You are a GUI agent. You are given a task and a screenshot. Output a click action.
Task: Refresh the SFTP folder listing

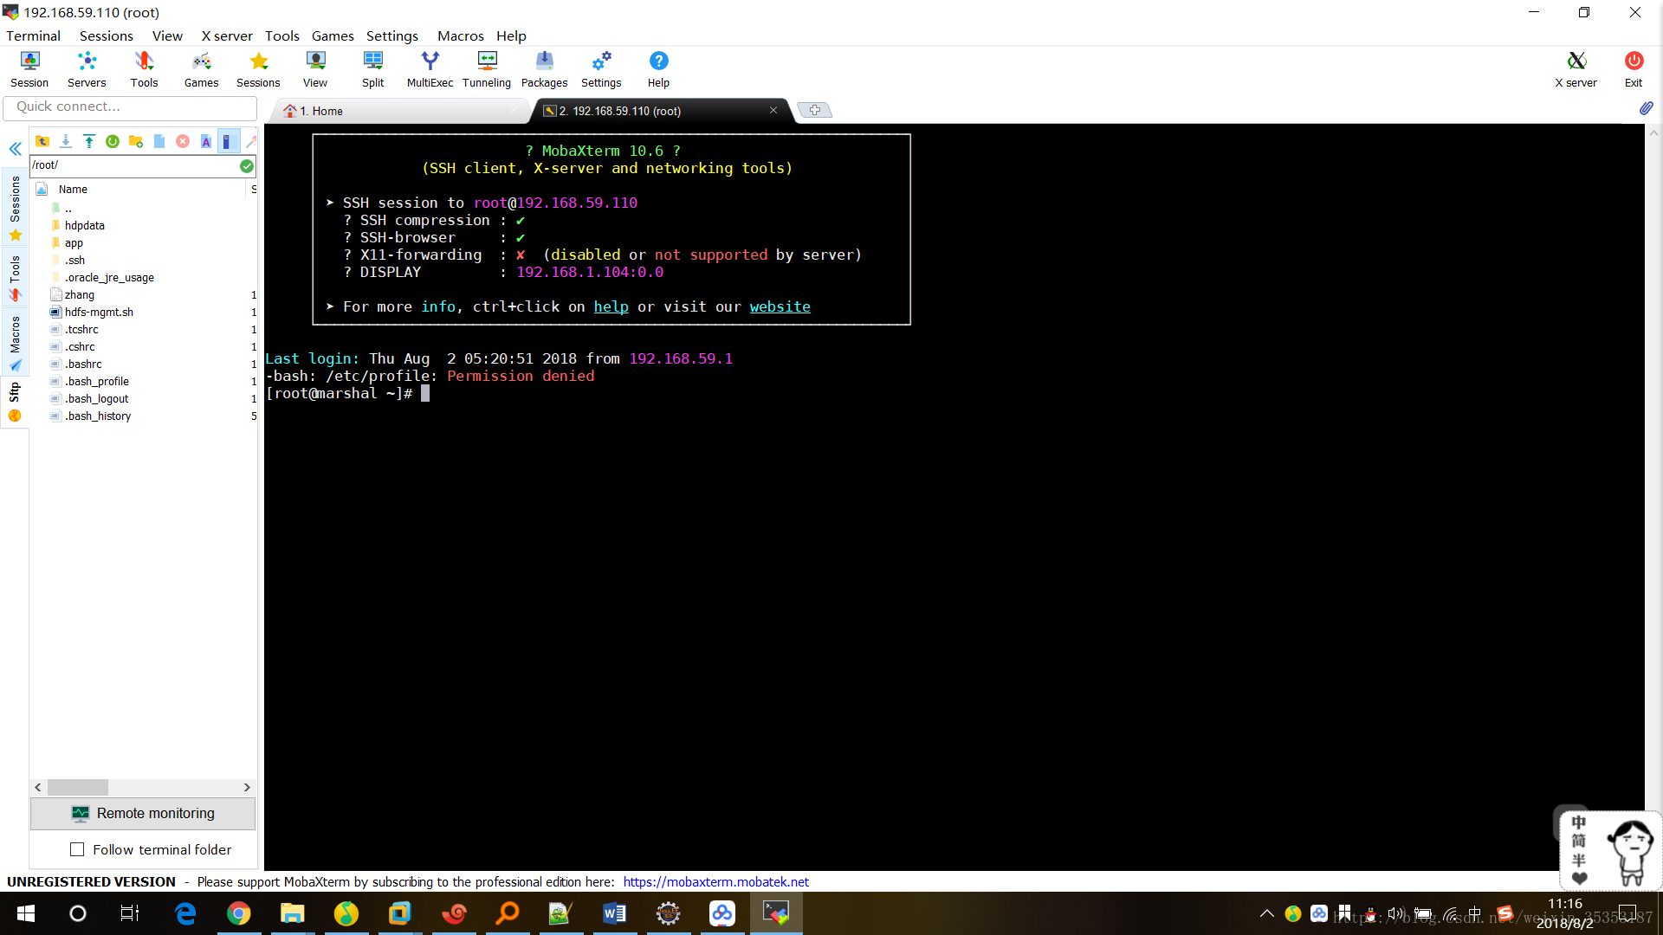point(113,141)
